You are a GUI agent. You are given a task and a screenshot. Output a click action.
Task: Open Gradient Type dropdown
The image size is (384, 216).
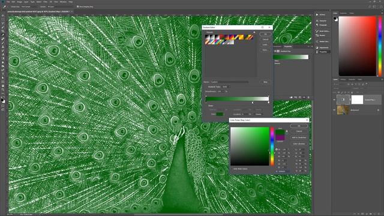coord(226,86)
